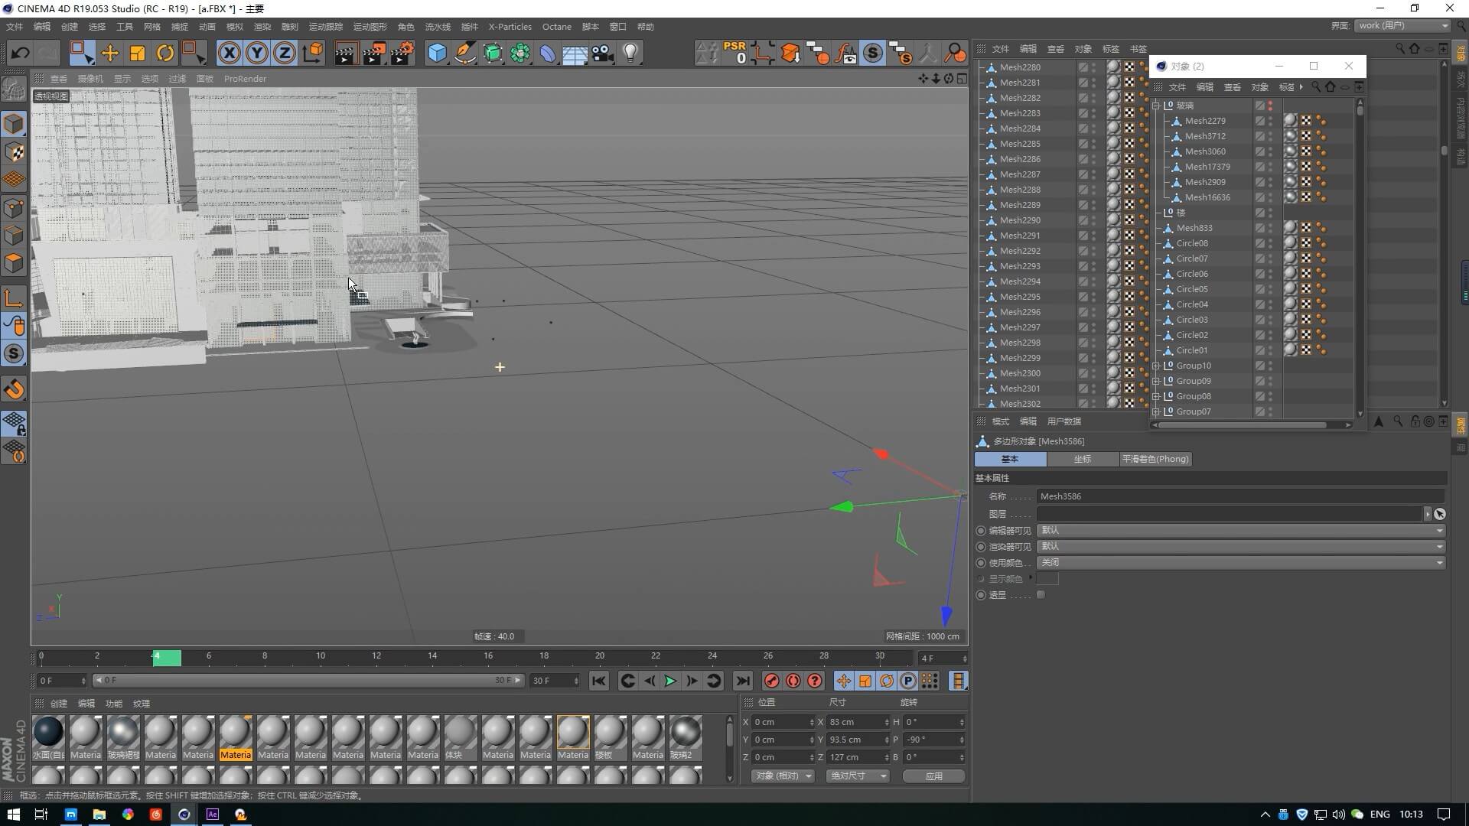The image size is (1469, 826).
Task: Click the camera icon in the top toolbar
Action: click(x=601, y=53)
